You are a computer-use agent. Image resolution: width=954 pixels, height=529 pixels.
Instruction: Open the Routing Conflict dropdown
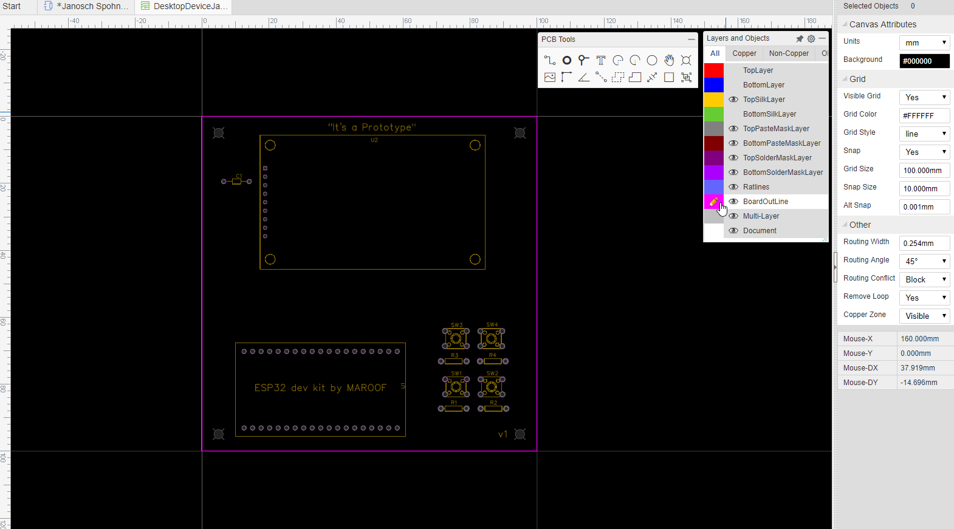coord(924,279)
